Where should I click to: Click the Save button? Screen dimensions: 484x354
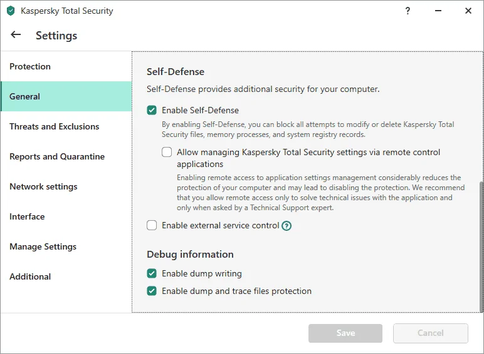(x=345, y=333)
